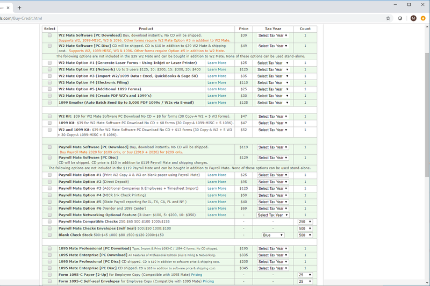The width and height of the screenshot is (430, 286).
Task: Check W2 Mate Software PC Download box
Action: [49, 35]
